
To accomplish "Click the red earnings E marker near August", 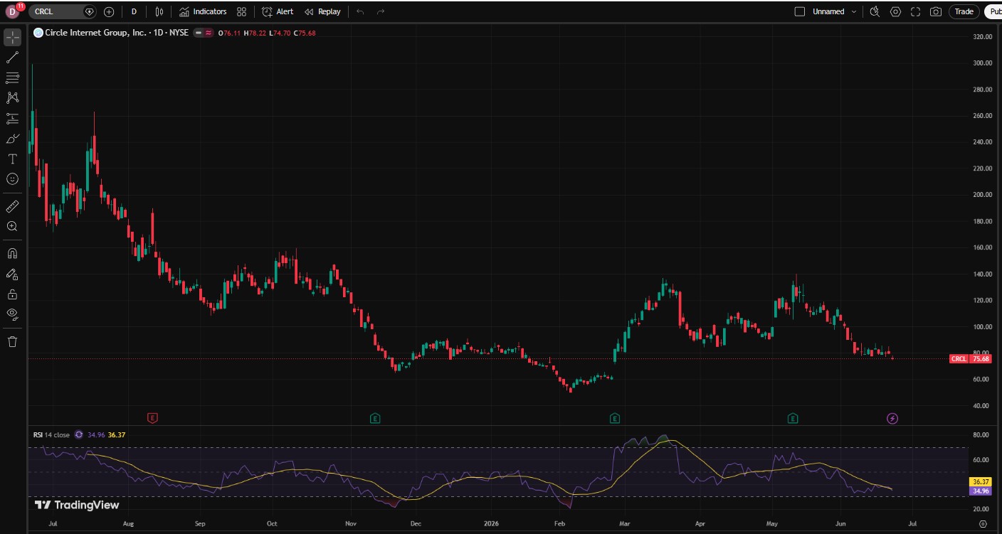I will tap(152, 418).
